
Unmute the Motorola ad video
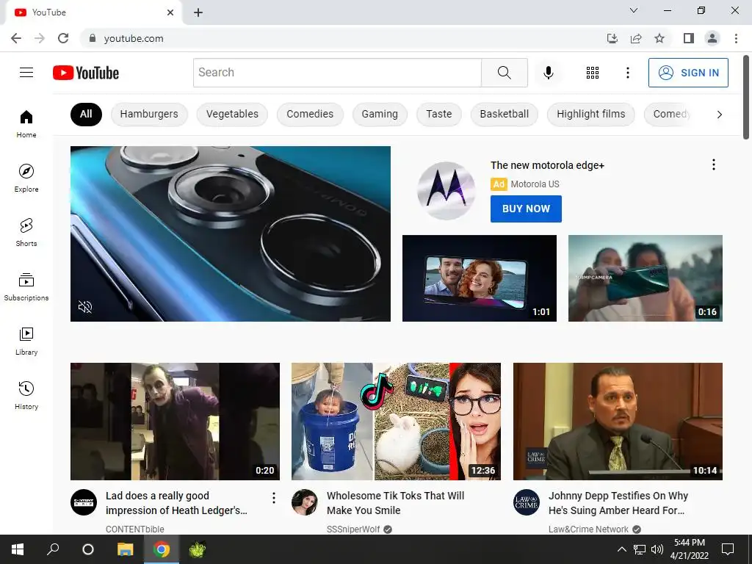coord(85,307)
